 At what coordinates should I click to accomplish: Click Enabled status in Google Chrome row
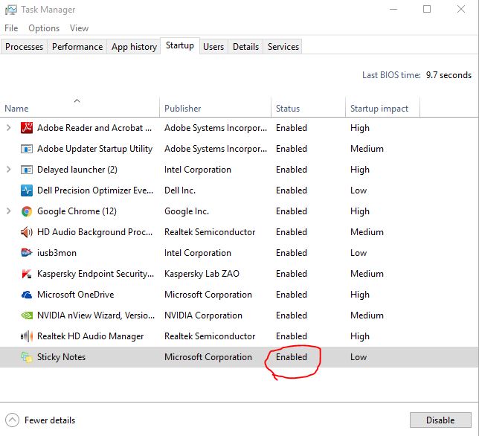[x=292, y=211]
